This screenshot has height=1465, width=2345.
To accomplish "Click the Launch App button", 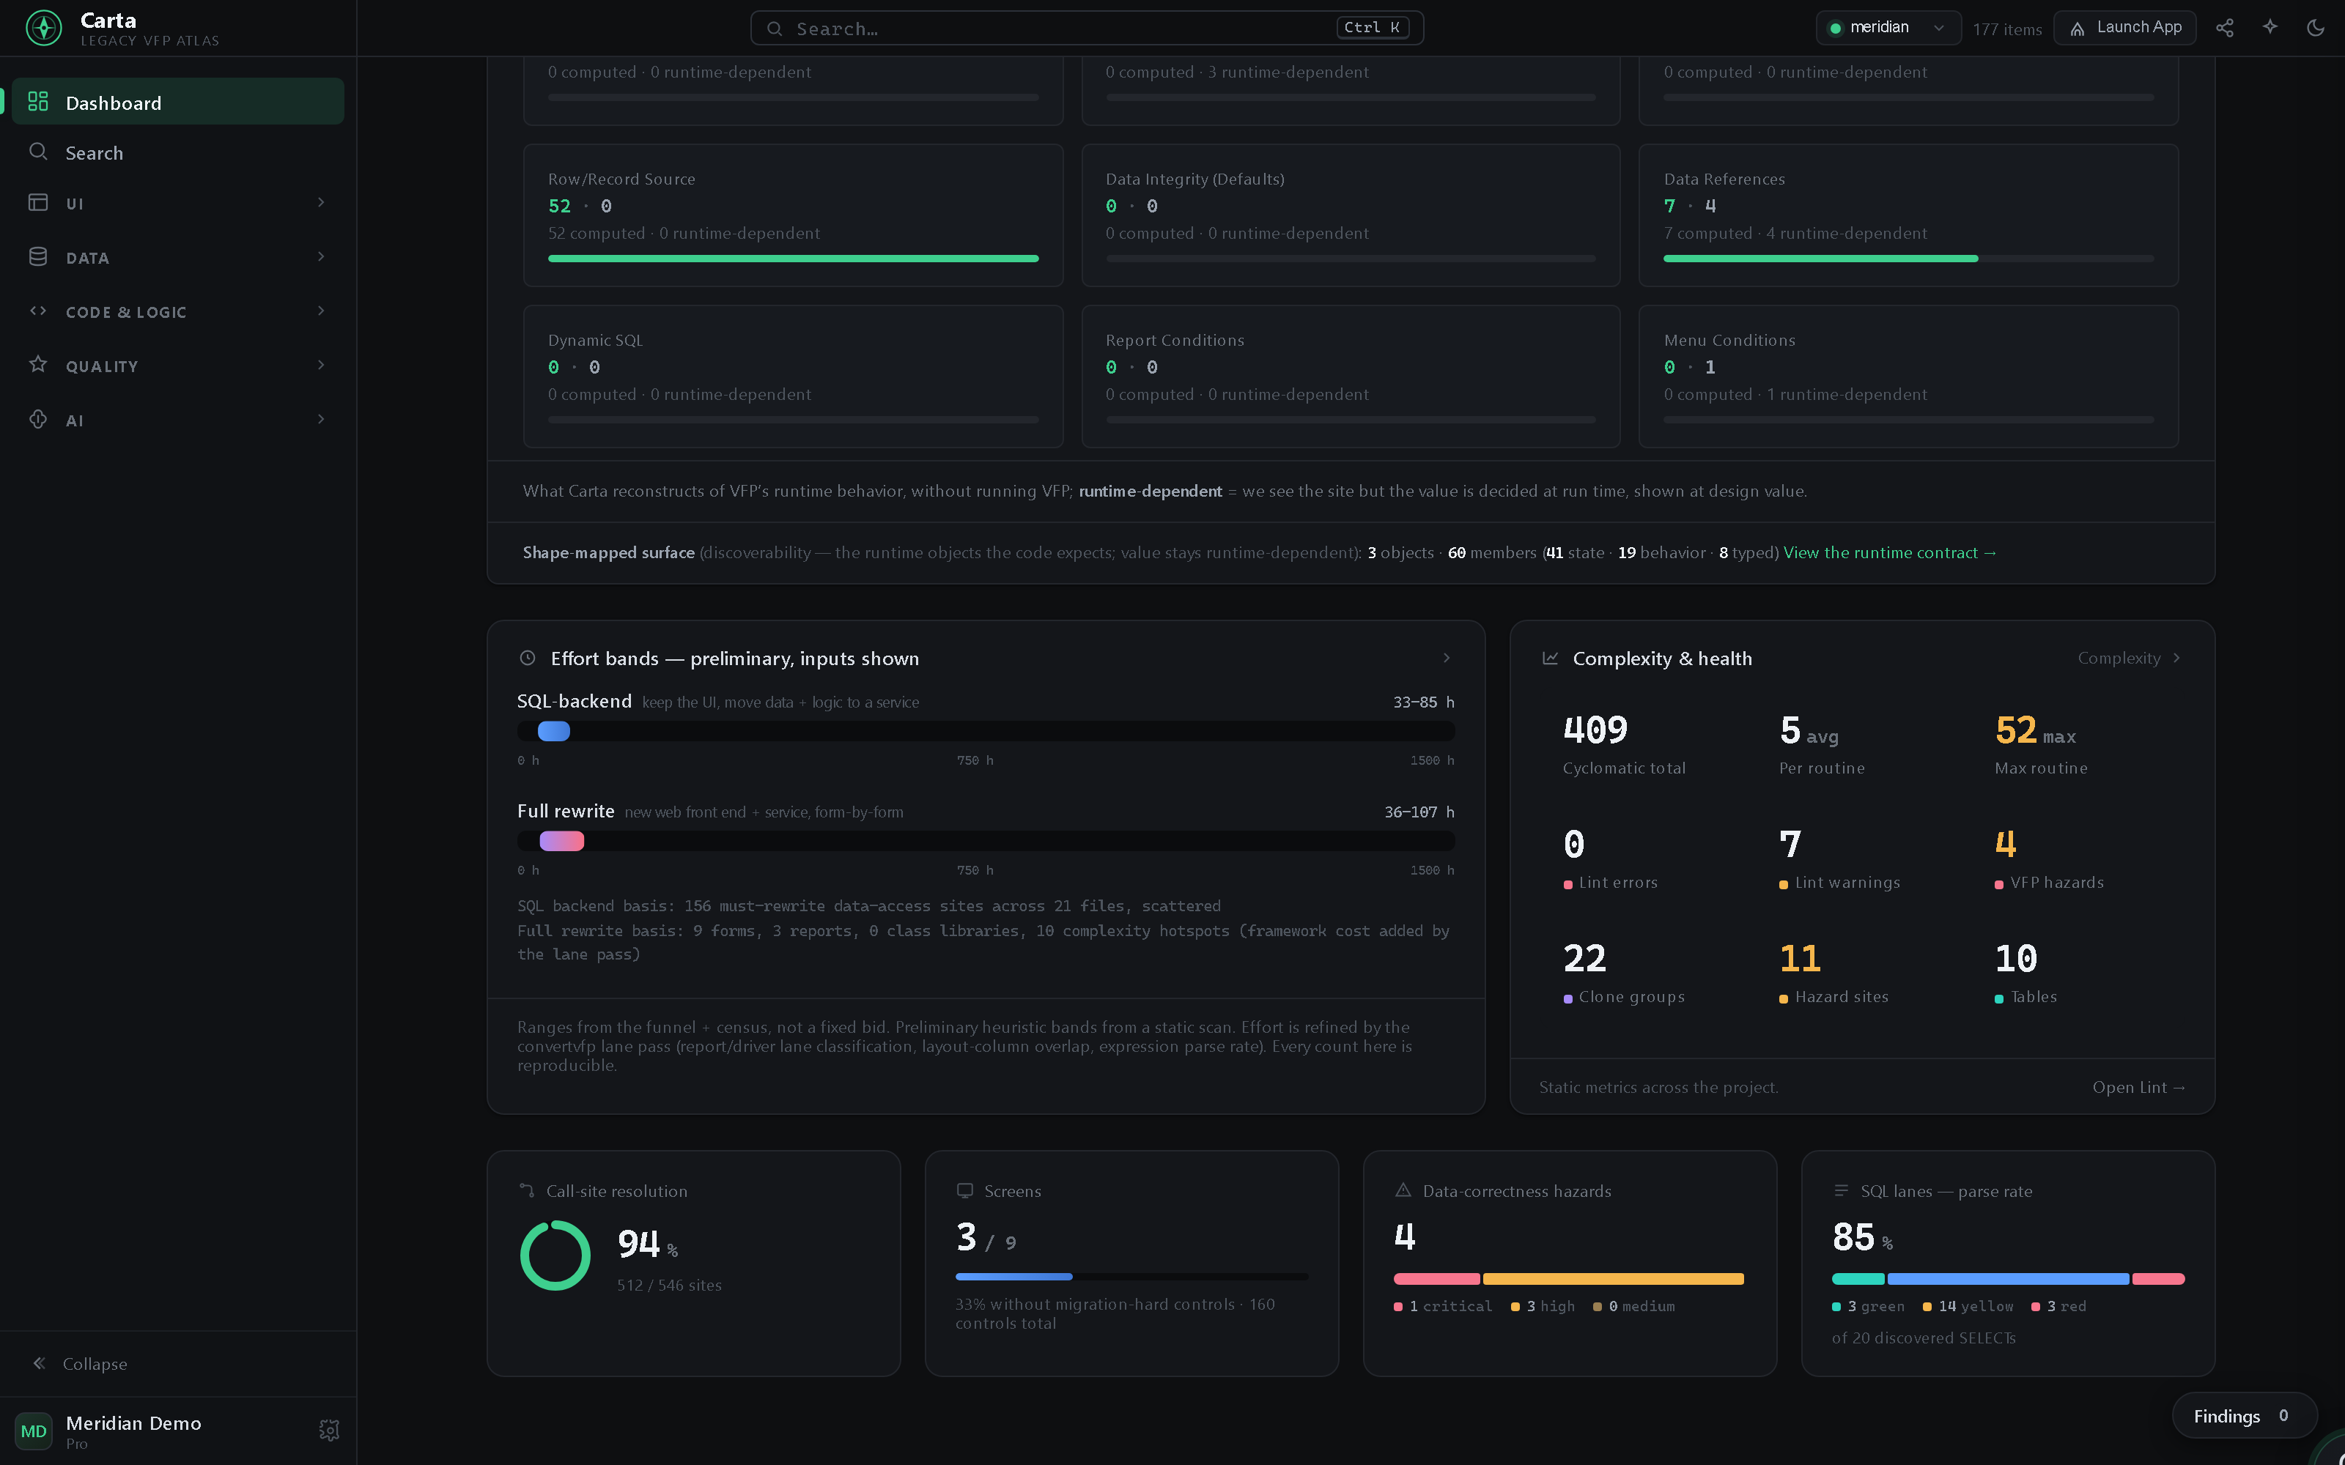I will point(2125,28).
